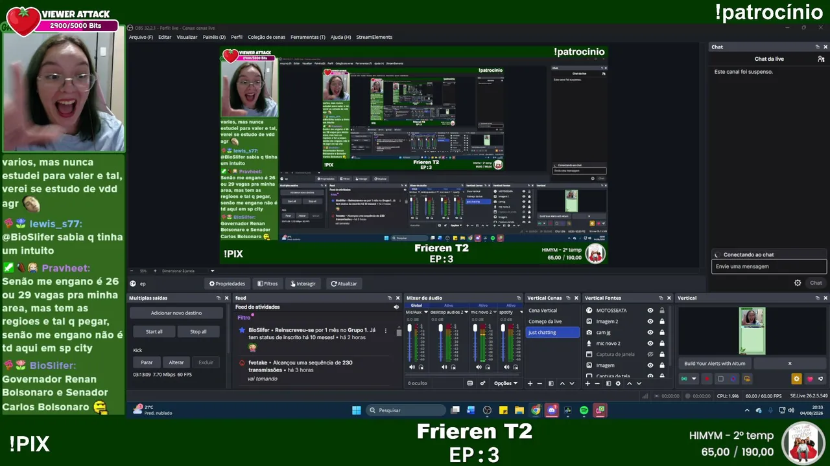Select the Começo da live scene
This screenshot has height=466, width=830.
coord(552,322)
